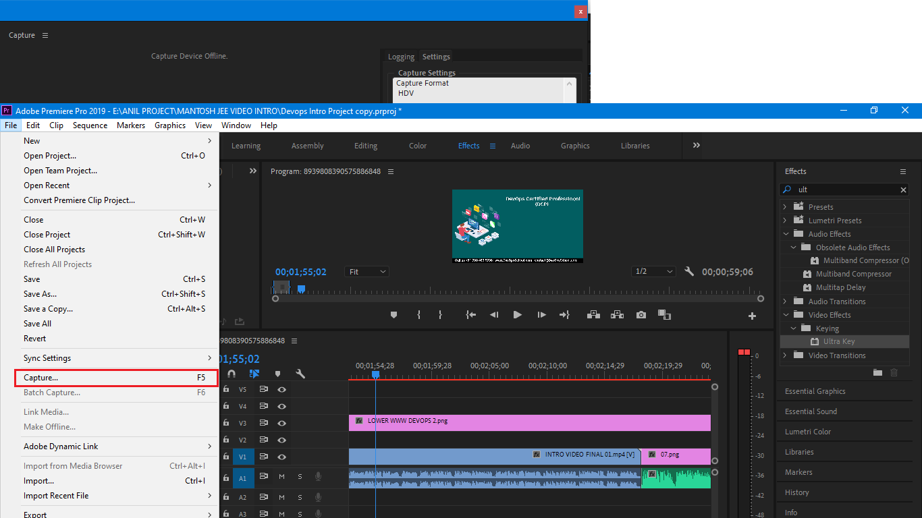922x518 pixels.
Task: Click the Mark Out brace icon
Action: [440, 315]
